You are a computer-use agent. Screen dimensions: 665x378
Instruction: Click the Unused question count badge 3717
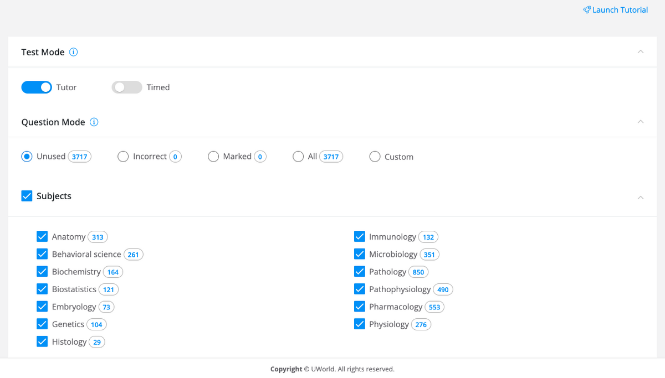coord(80,157)
